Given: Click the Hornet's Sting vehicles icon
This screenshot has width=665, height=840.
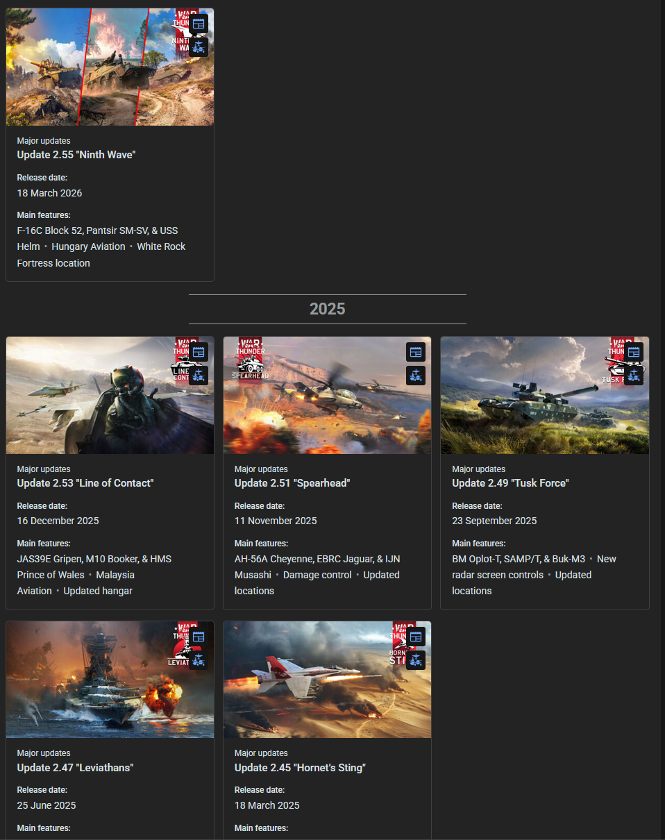Looking at the screenshot, I should click(416, 660).
